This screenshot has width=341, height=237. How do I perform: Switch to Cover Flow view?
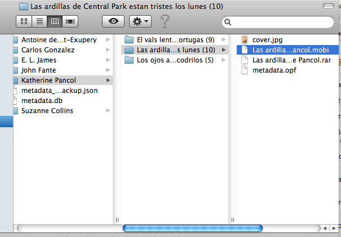click(x=70, y=21)
